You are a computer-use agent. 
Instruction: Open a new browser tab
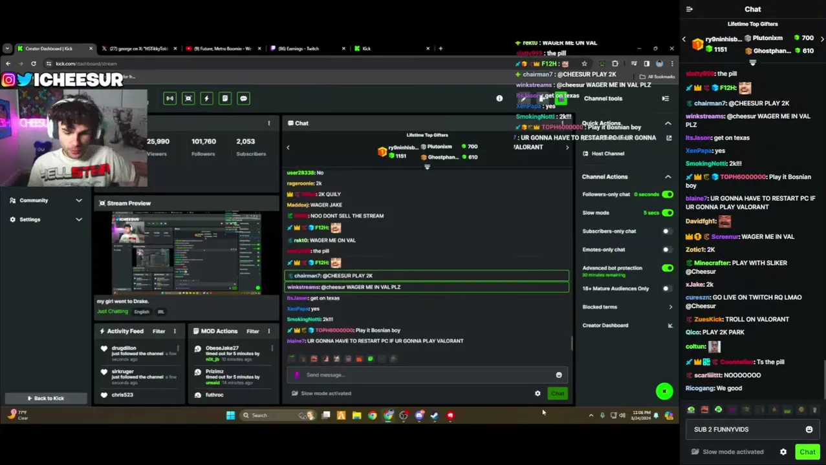[x=440, y=48]
